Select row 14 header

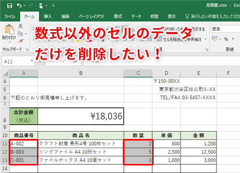click(x=5, y=168)
